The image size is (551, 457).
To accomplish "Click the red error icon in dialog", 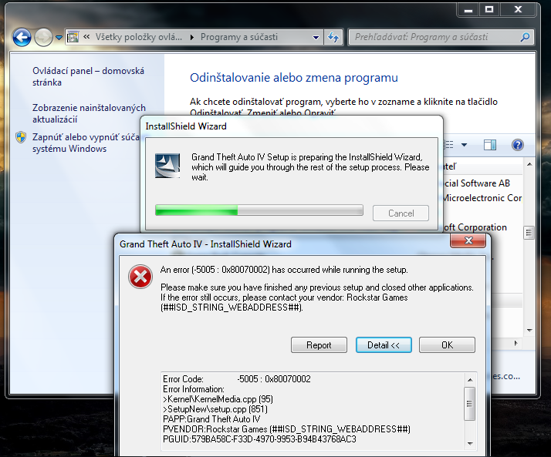I will pyautogui.click(x=140, y=277).
